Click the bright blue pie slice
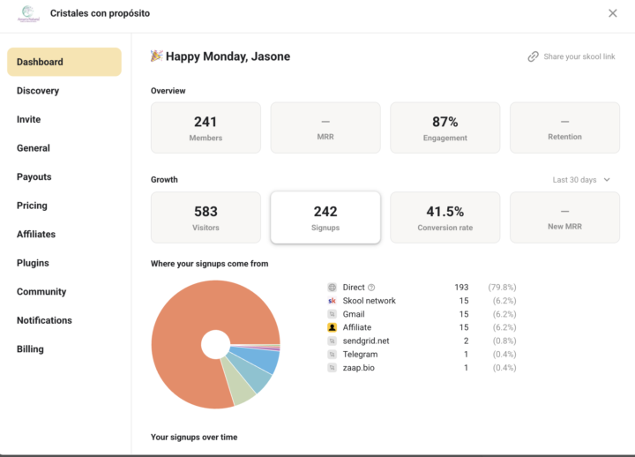Image resolution: width=635 pixels, height=457 pixels. [x=261, y=358]
